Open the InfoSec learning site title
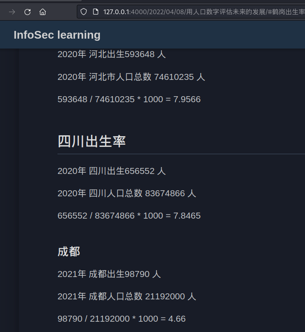The image size is (305, 332). coord(57,35)
